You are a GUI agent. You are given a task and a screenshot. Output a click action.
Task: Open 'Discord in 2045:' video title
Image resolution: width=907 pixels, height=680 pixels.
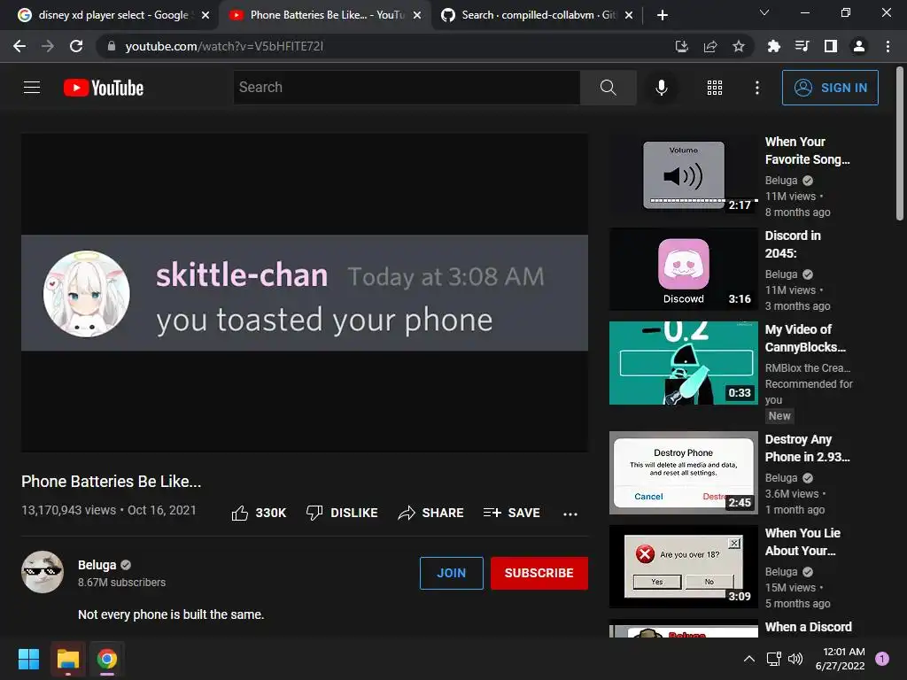(x=793, y=244)
